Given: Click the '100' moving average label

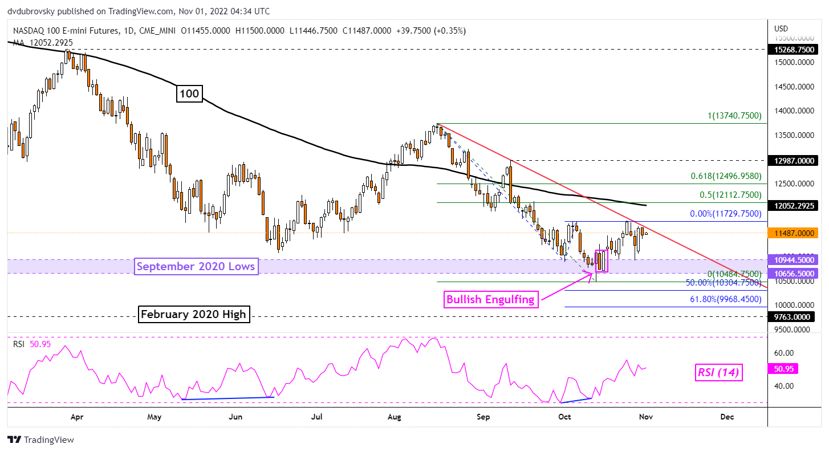Looking at the screenshot, I should (189, 93).
